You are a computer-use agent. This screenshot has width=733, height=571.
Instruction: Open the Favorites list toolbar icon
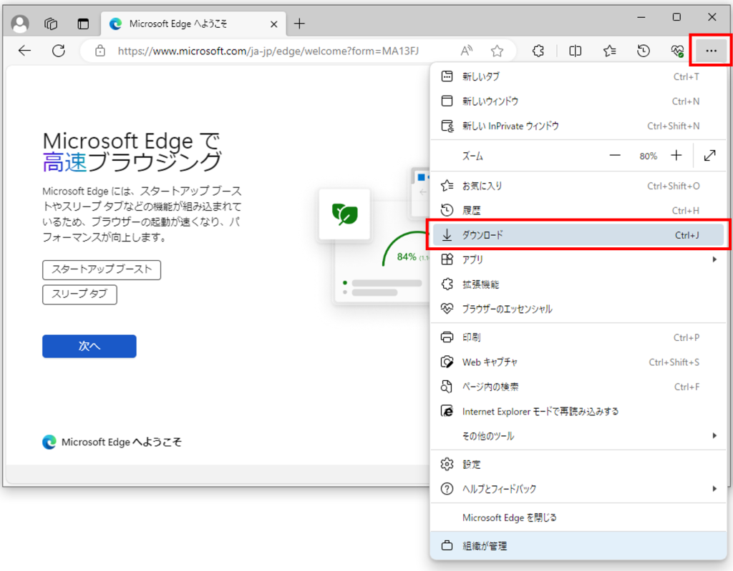click(x=610, y=51)
